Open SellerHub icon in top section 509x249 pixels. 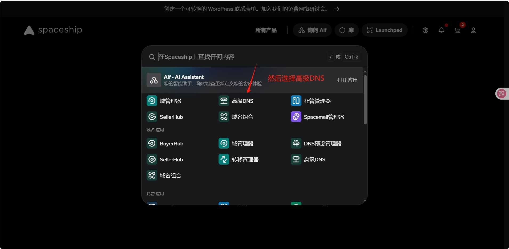[x=152, y=117]
